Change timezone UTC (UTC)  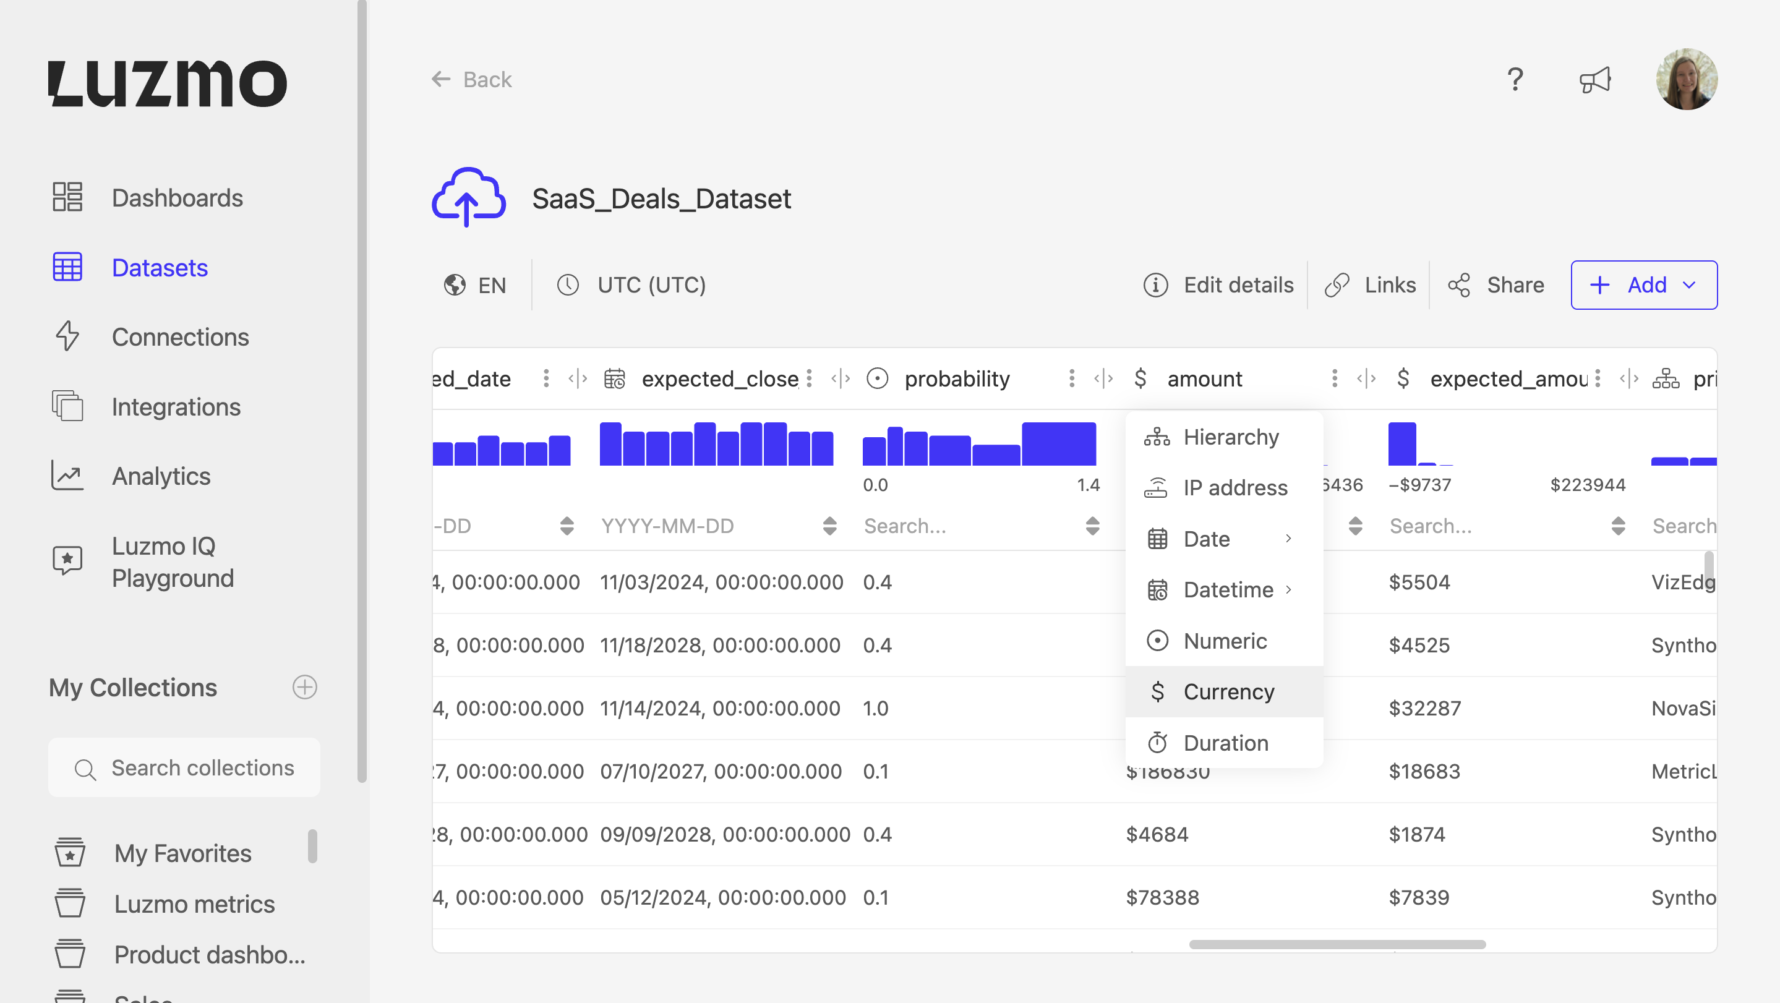pos(631,284)
